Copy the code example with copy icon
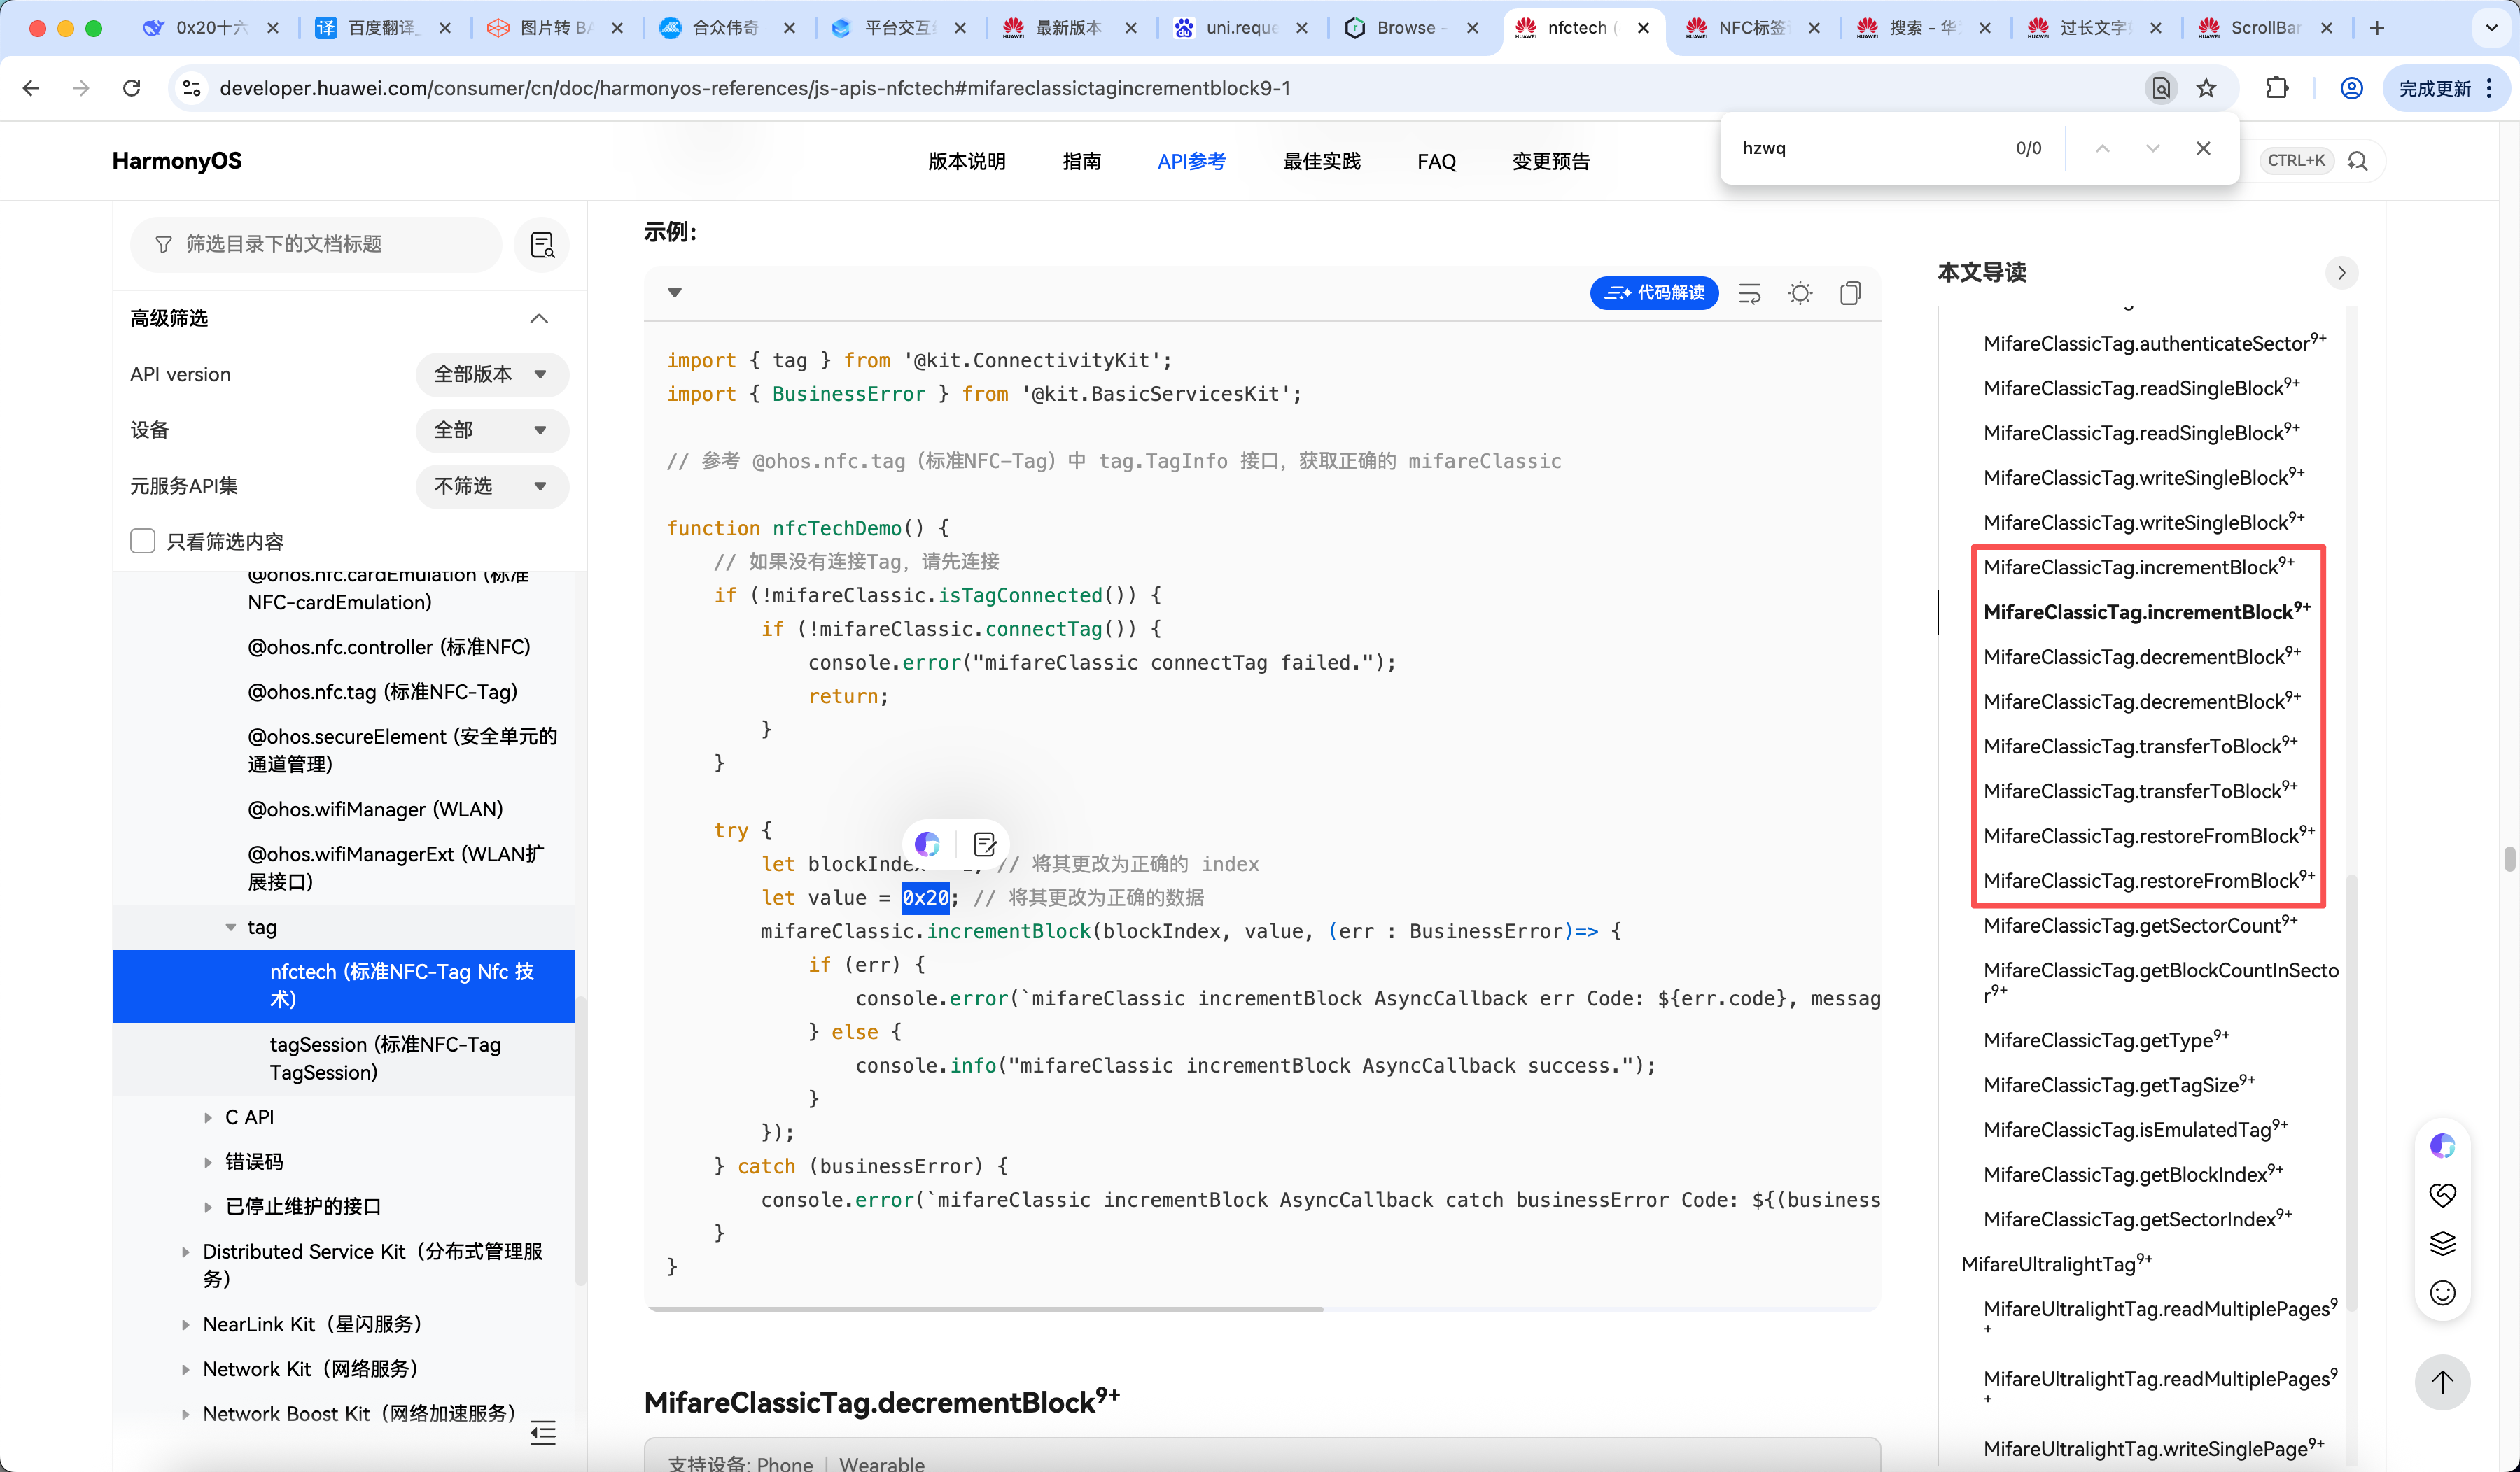This screenshot has height=1472, width=2520. [1850, 293]
